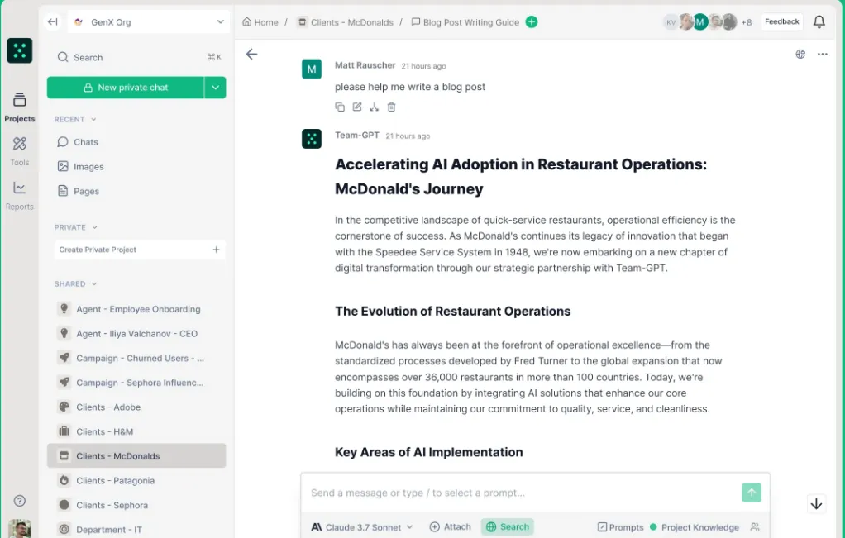Image resolution: width=845 pixels, height=538 pixels.
Task: Open Clients - McDonalds breadcrumb
Action: pos(346,22)
